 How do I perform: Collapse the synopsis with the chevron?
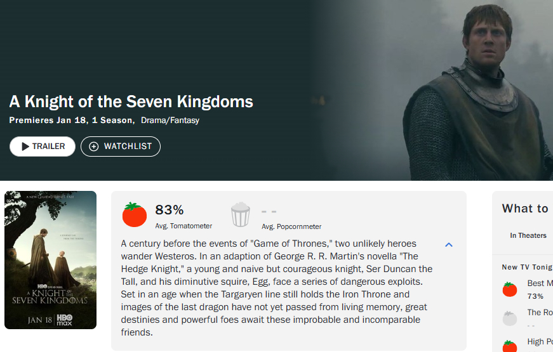(449, 245)
